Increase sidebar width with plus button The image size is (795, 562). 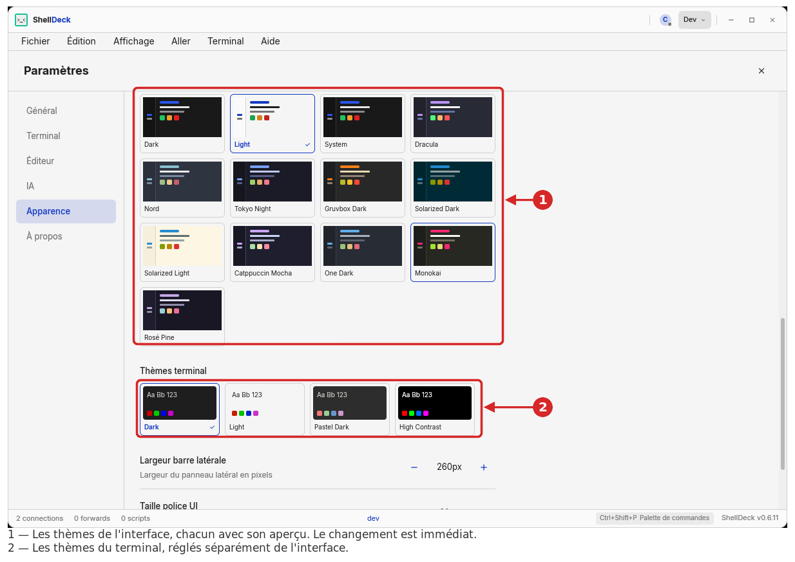(x=484, y=467)
